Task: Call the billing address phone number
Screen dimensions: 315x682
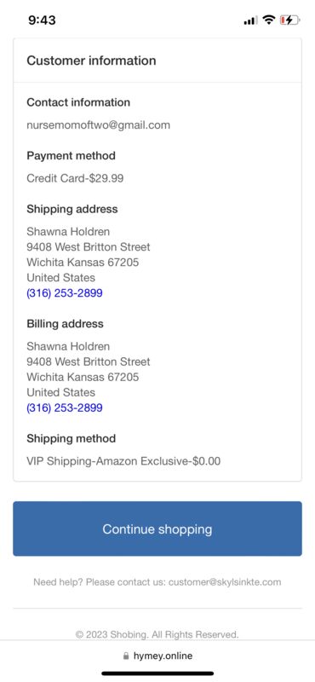Action: [x=65, y=407]
